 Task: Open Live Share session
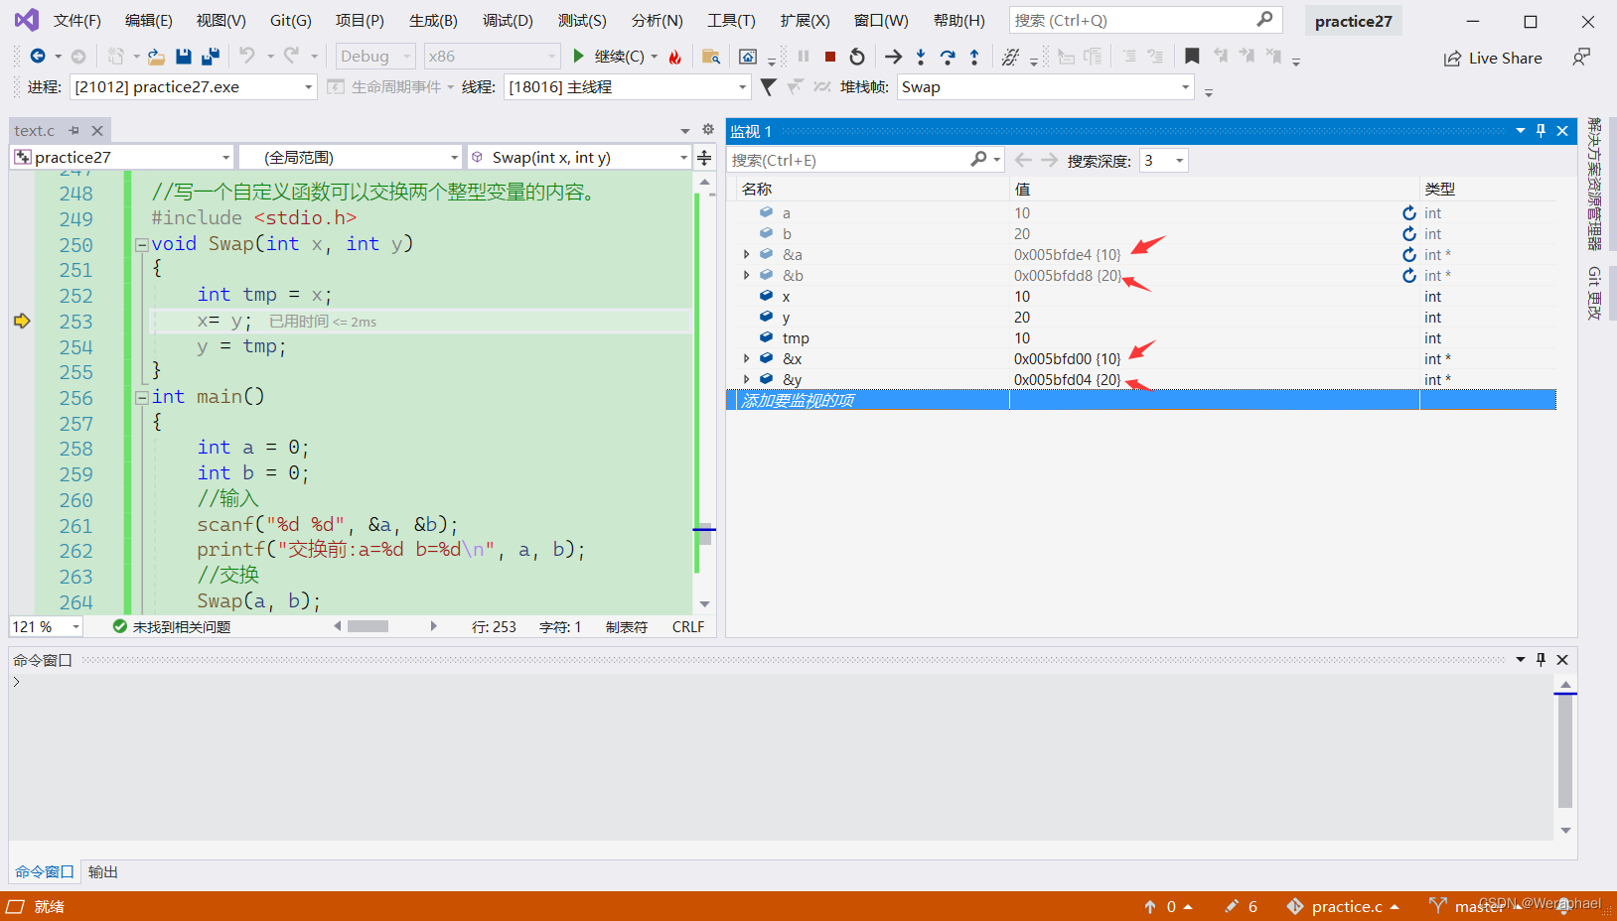[x=1493, y=58]
